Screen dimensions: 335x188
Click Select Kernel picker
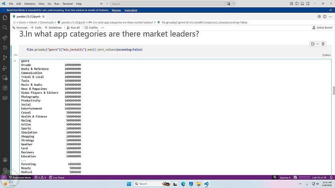pyautogui.click(x=322, y=27)
